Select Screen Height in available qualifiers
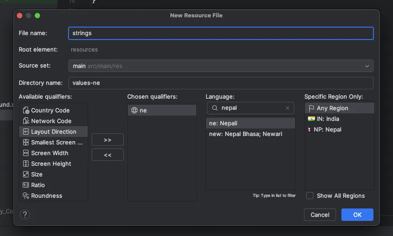The height and width of the screenshot is (236, 393). [x=53, y=164]
